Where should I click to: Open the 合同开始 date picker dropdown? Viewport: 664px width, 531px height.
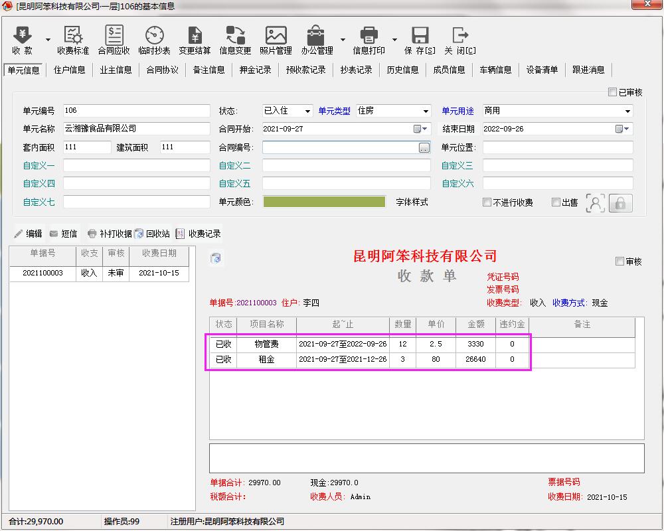click(420, 129)
